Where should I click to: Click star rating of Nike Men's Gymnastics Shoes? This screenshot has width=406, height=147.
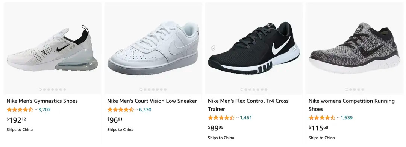[20, 109]
